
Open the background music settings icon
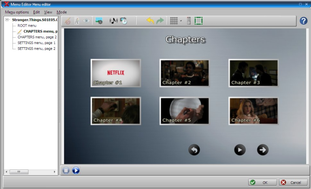click(113, 21)
